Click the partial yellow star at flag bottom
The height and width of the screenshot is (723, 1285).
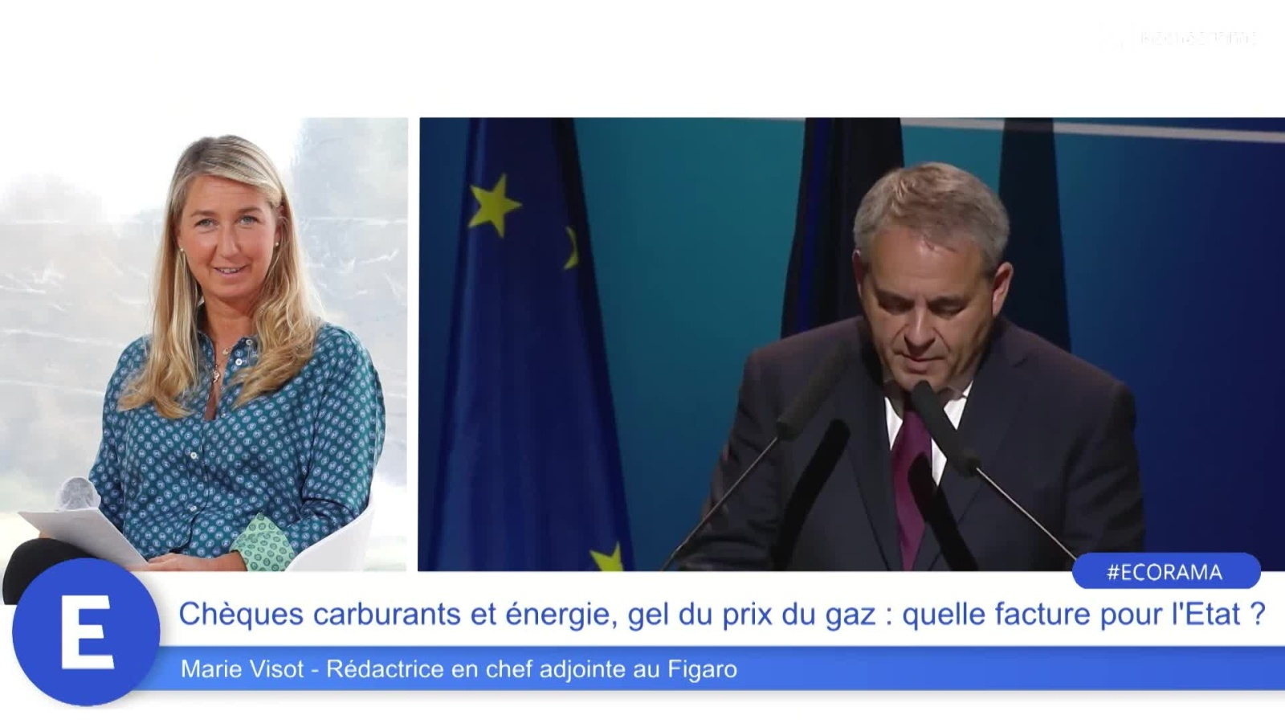608,558
